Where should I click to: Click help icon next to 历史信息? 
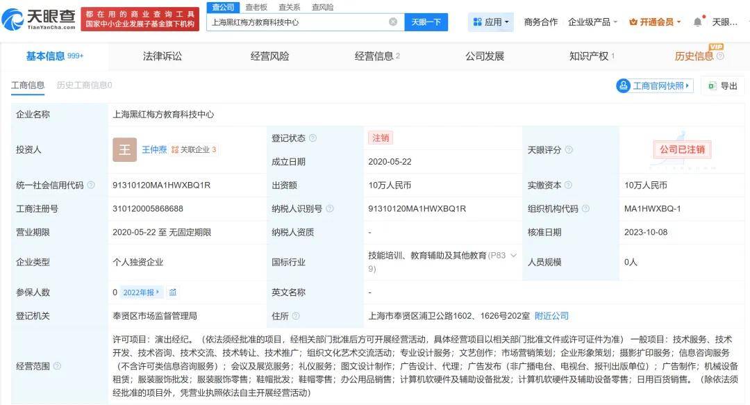coord(720,56)
